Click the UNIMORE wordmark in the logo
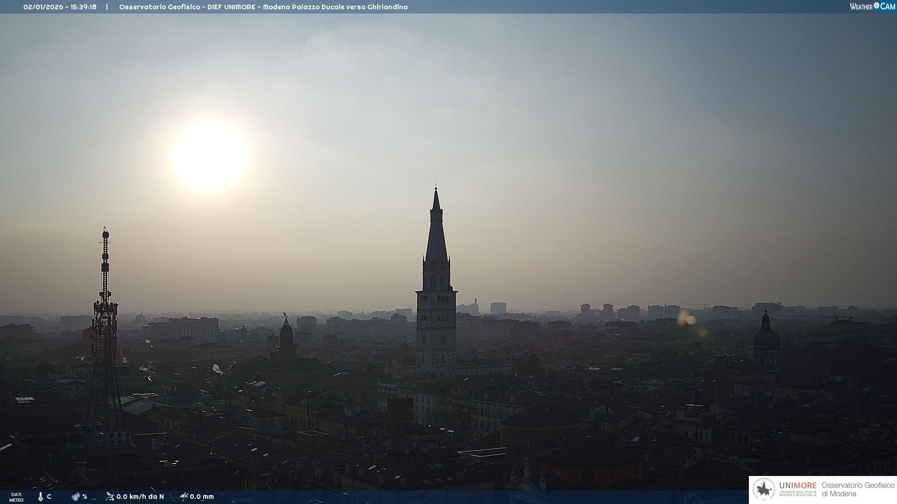The width and height of the screenshot is (897, 504). pyautogui.click(x=797, y=486)
